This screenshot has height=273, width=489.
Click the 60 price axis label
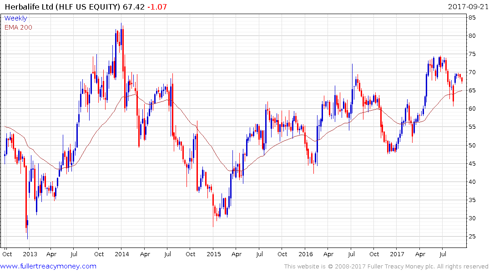click(x=472, y=109)
